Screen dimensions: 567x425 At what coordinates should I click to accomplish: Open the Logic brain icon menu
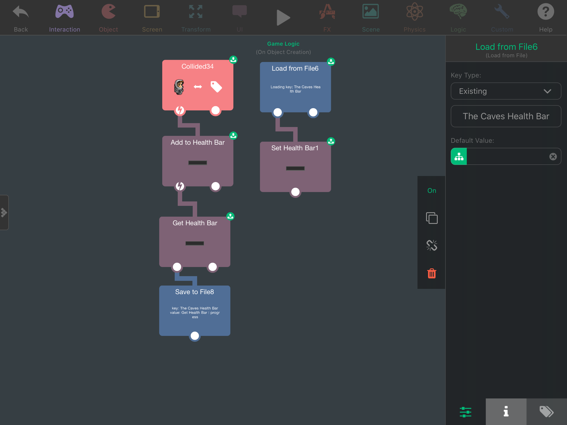coord(458,17)
